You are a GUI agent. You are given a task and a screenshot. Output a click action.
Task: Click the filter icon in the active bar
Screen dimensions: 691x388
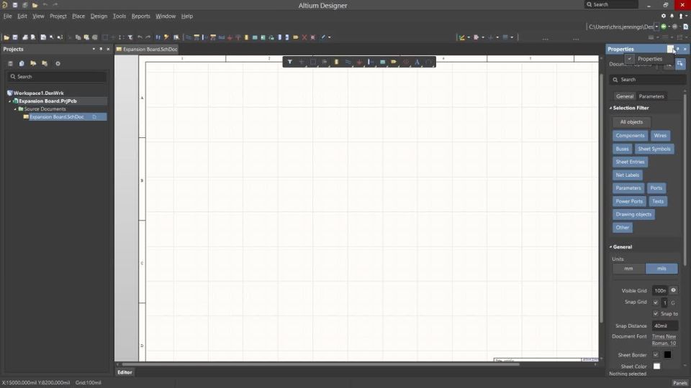(x=289, y=62)
